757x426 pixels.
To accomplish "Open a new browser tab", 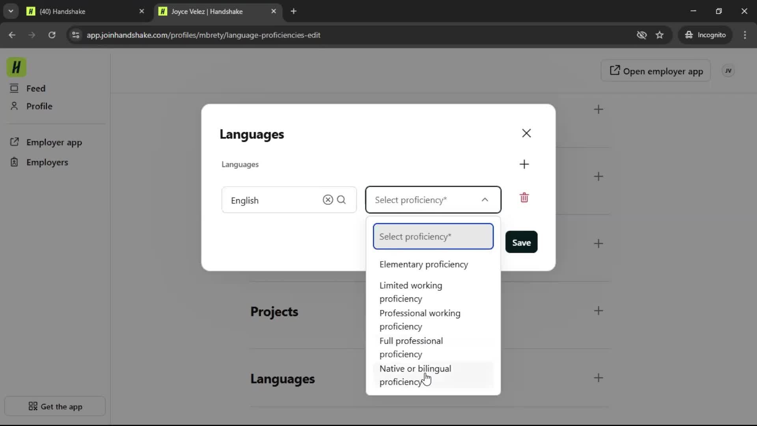I will point(293,11).
